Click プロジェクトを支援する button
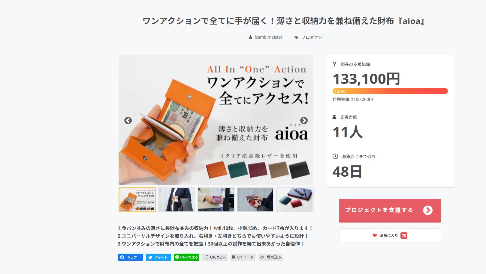 tap(390, 210)
